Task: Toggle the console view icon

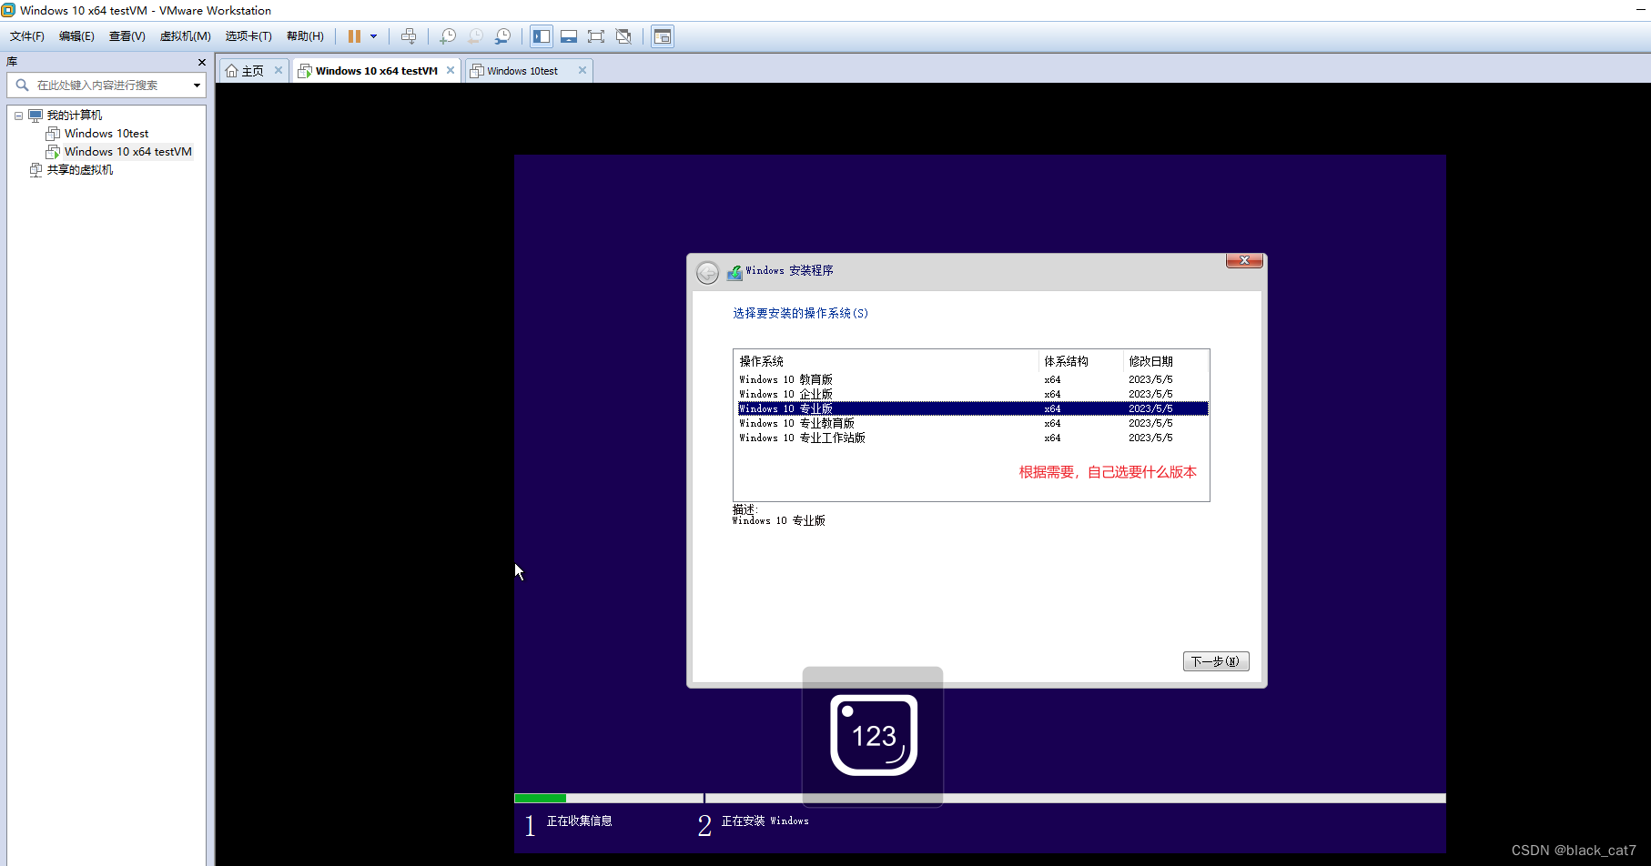Action: tap(663, 36)
